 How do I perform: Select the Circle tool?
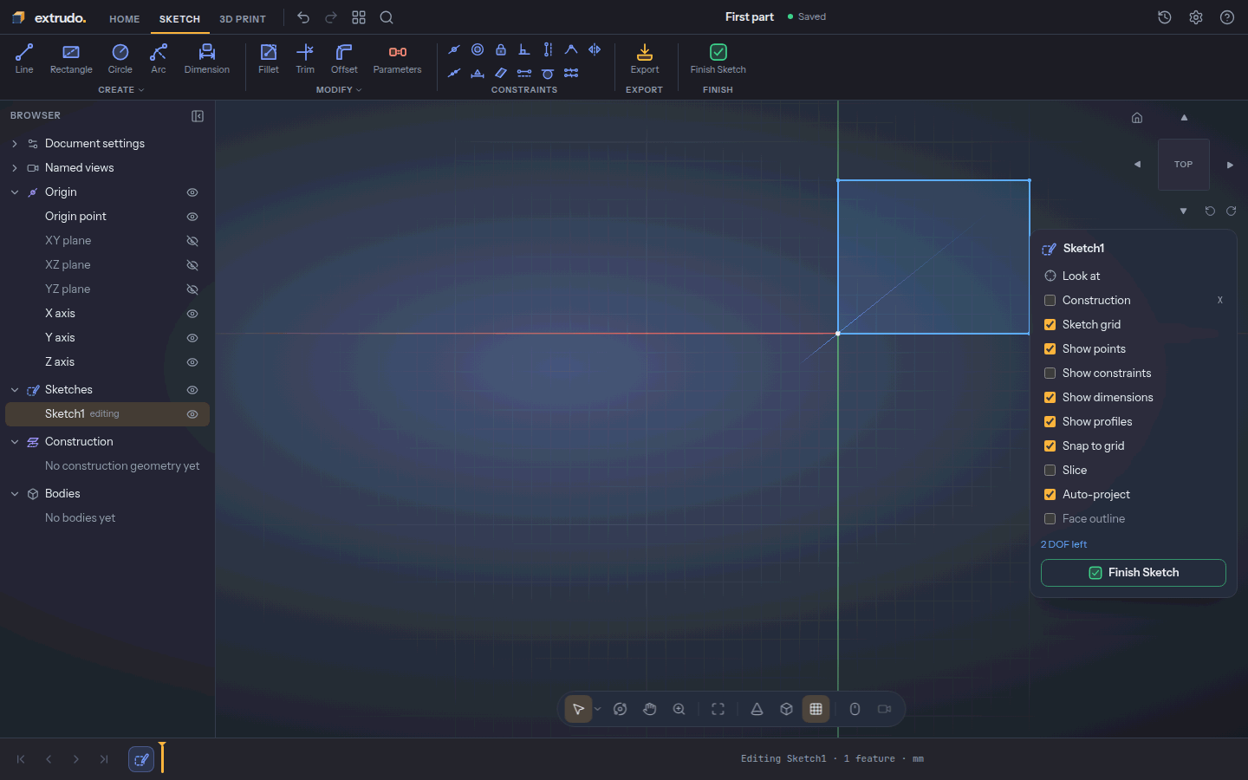click(x=120, y=59)
